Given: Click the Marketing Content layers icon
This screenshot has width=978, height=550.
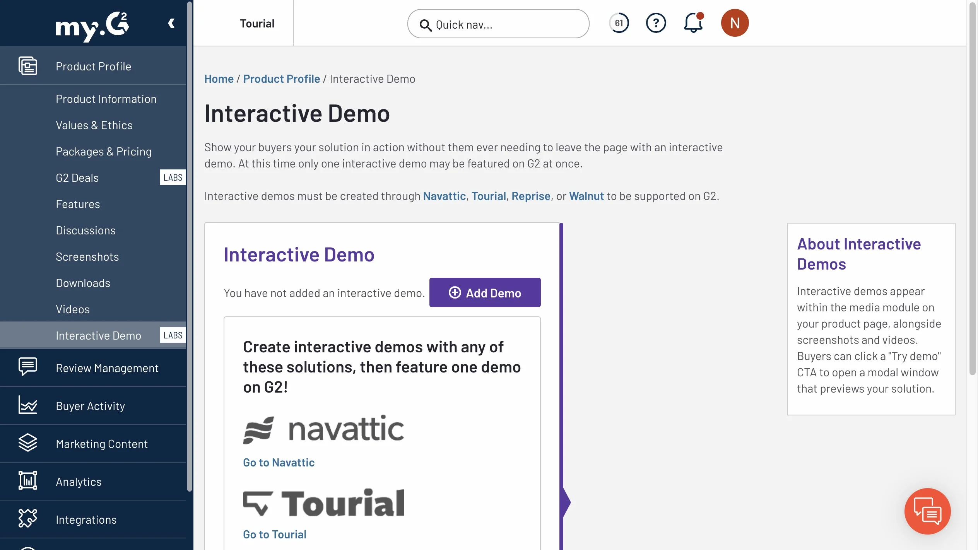Looking at the screenshot, I should pos(28,442).
